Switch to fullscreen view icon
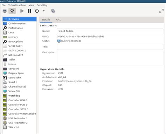166x134 pixels. coord(161,11)
